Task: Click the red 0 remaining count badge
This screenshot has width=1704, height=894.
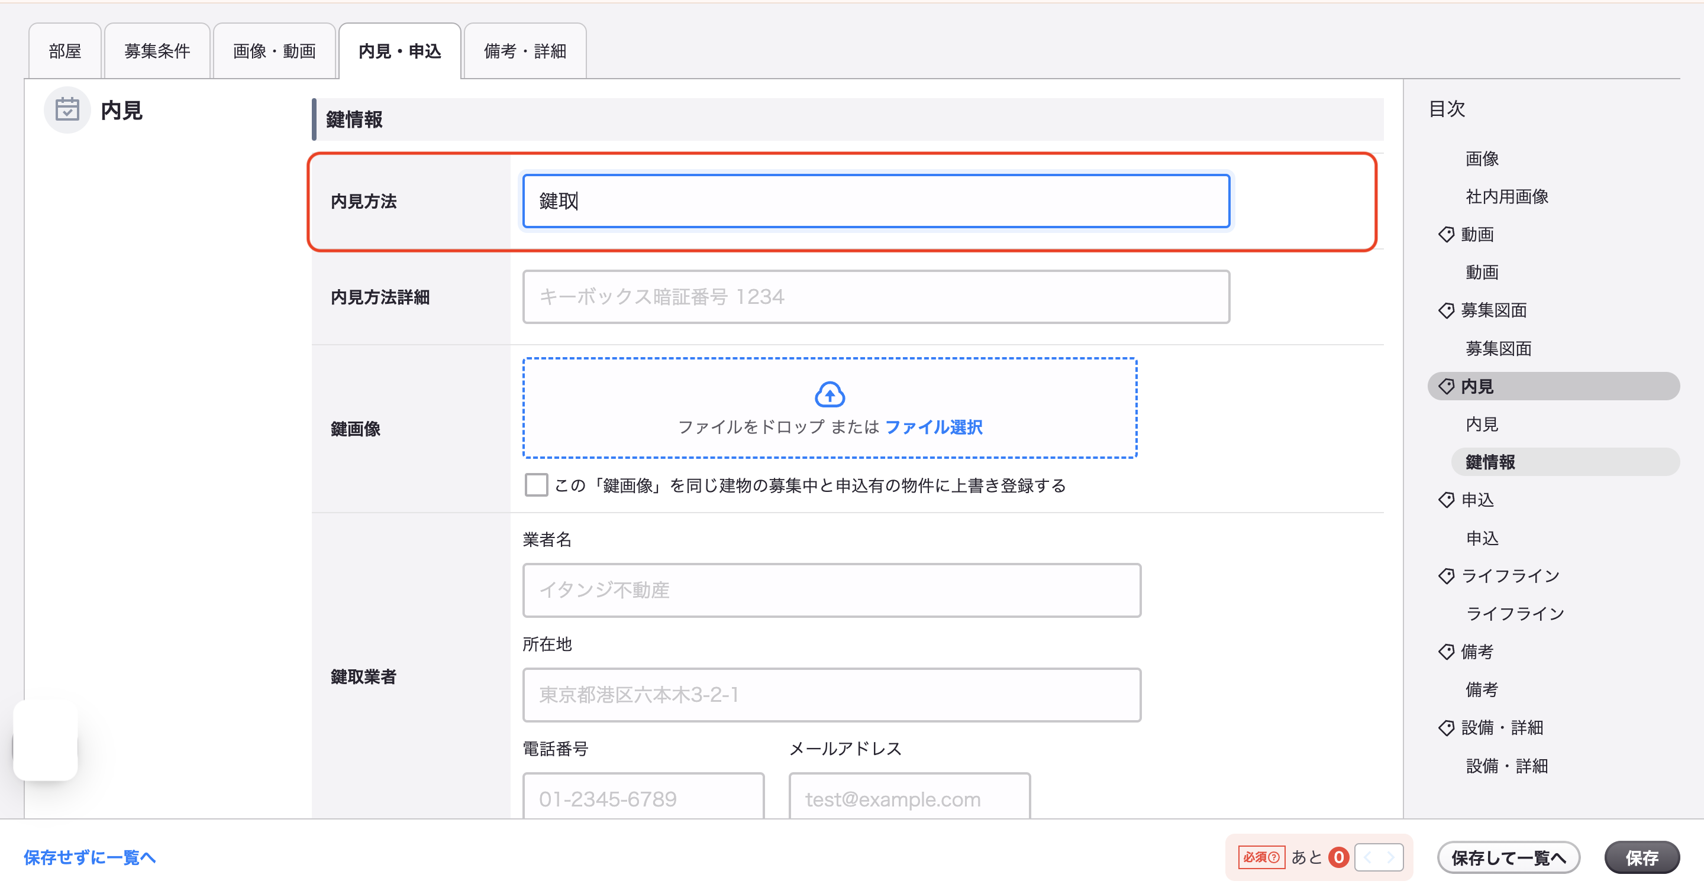Action: [x=1338, y=857]
